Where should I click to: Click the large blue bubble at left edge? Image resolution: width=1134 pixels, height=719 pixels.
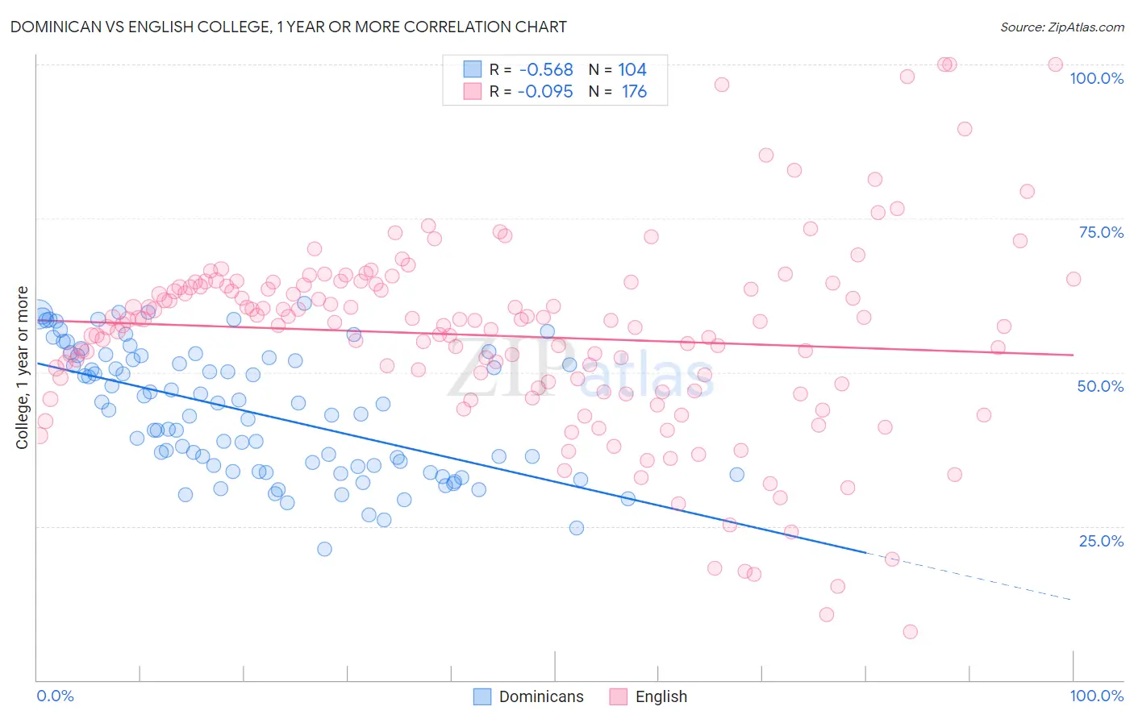pyautogui.click(x=37, y=315)
